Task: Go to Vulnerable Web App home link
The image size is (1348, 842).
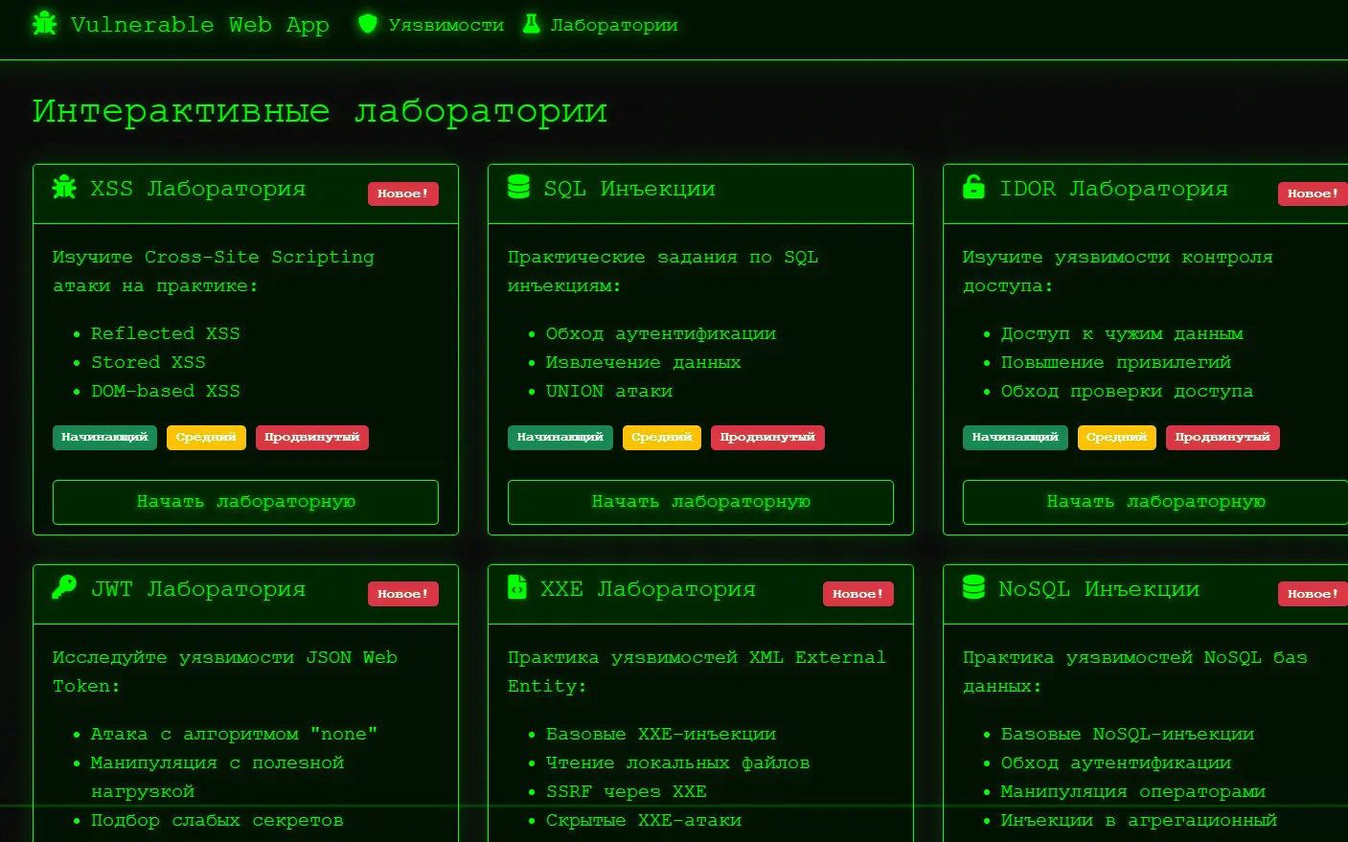Action: pyautogui.click(x=180, y=25)
